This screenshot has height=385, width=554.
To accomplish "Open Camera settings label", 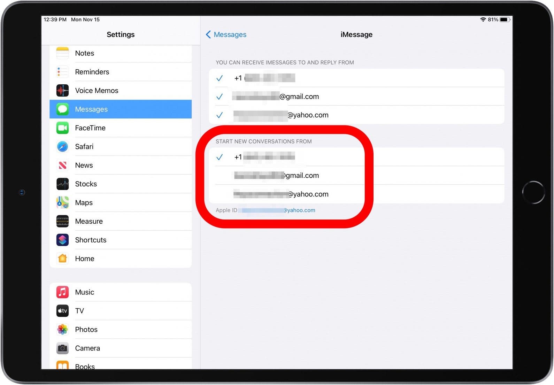I will [87, 348].
